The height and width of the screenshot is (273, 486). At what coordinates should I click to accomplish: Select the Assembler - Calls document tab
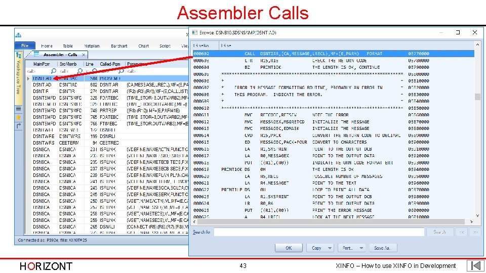60,55
